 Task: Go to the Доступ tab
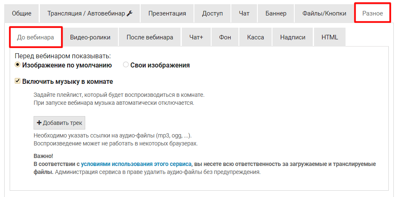pyautogui.click(x=212, y=13)
